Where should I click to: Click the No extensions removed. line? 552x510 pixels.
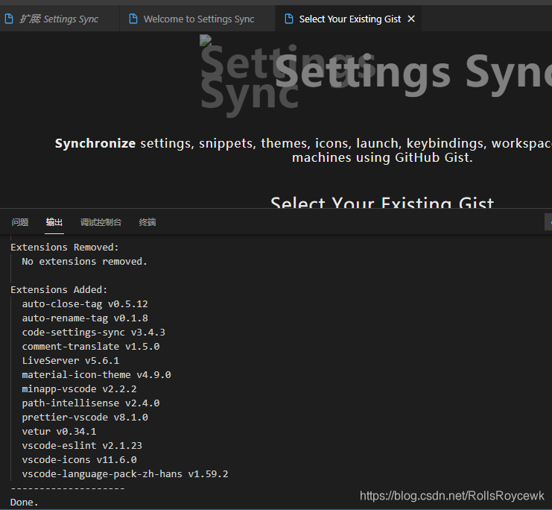84,262
